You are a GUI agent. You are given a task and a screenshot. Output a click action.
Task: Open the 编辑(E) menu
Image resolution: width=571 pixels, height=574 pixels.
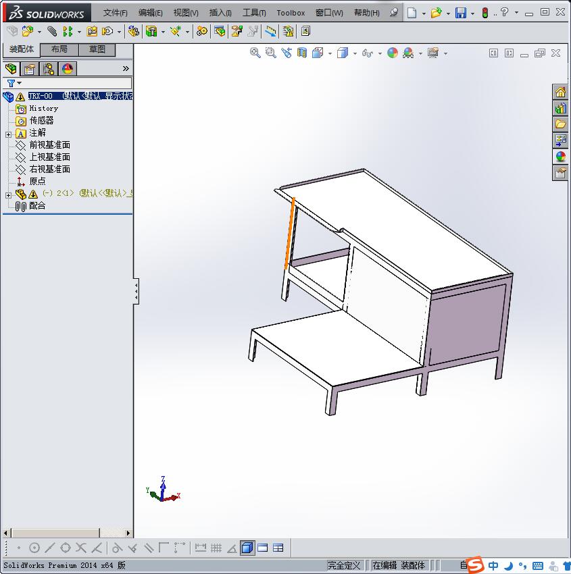151,13
